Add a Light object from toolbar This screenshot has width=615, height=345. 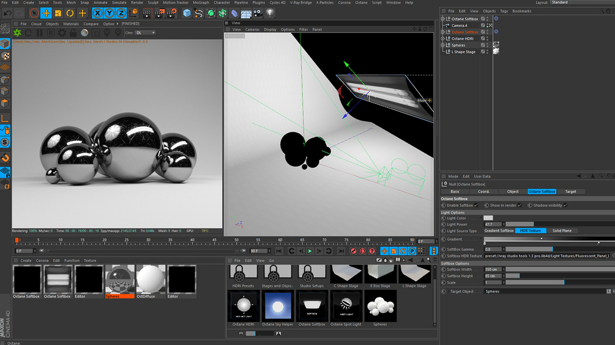(270, 13)
